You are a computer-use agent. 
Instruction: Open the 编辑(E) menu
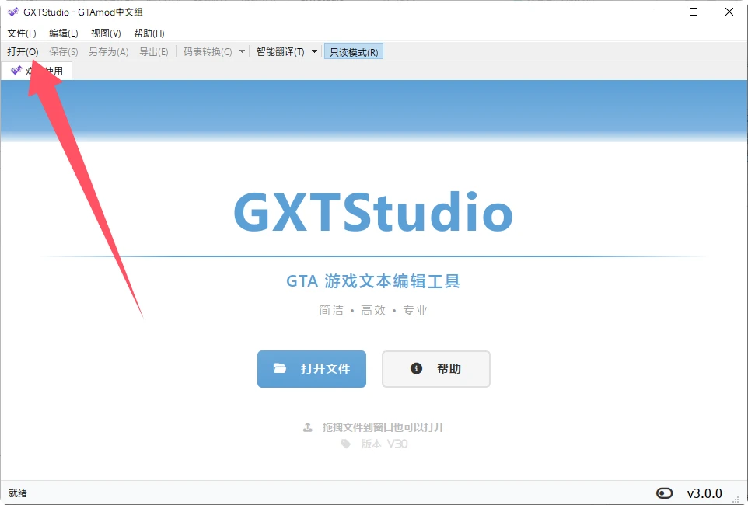coord(64,33)
